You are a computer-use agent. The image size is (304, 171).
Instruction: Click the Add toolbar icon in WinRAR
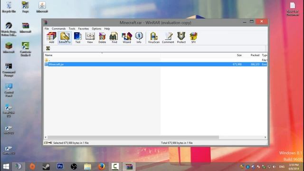click(x=51, y=38)
